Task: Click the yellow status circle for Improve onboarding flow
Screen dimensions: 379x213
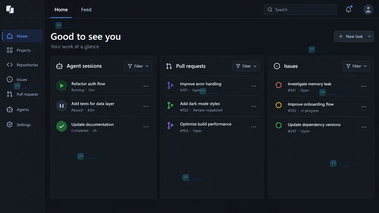Action: [278, 105]
